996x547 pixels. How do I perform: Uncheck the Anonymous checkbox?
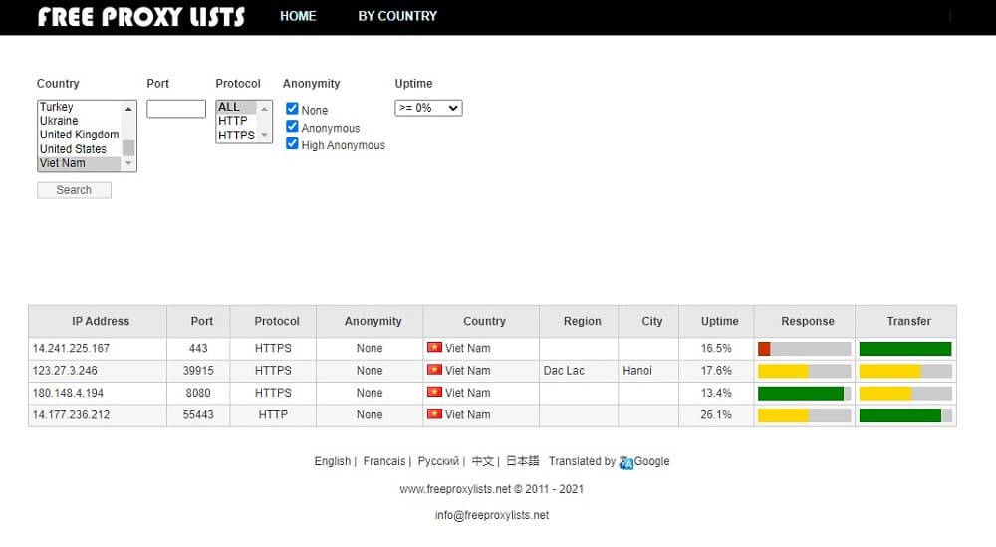point(292,127)
